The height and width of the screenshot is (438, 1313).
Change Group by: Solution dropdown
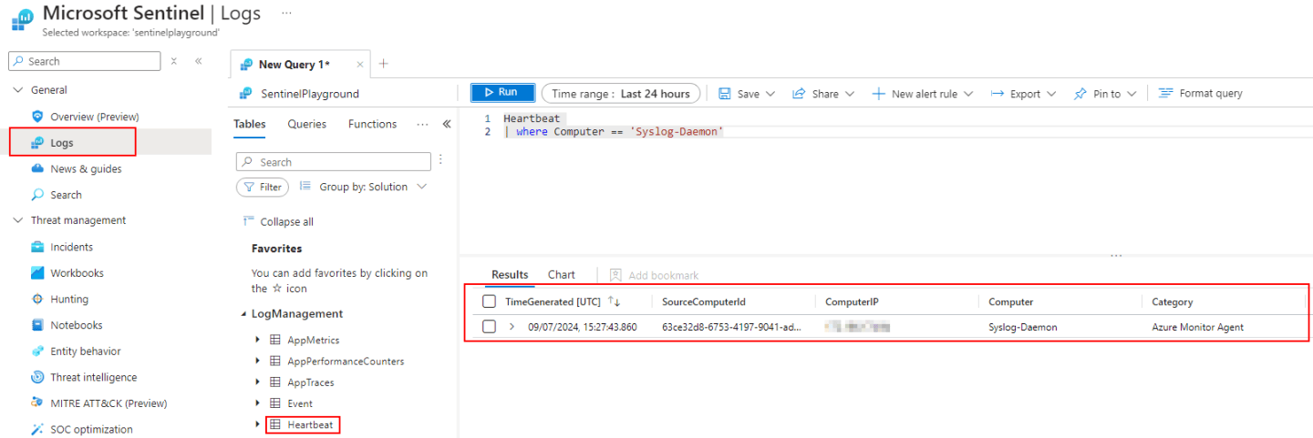(x=363, y=187)
